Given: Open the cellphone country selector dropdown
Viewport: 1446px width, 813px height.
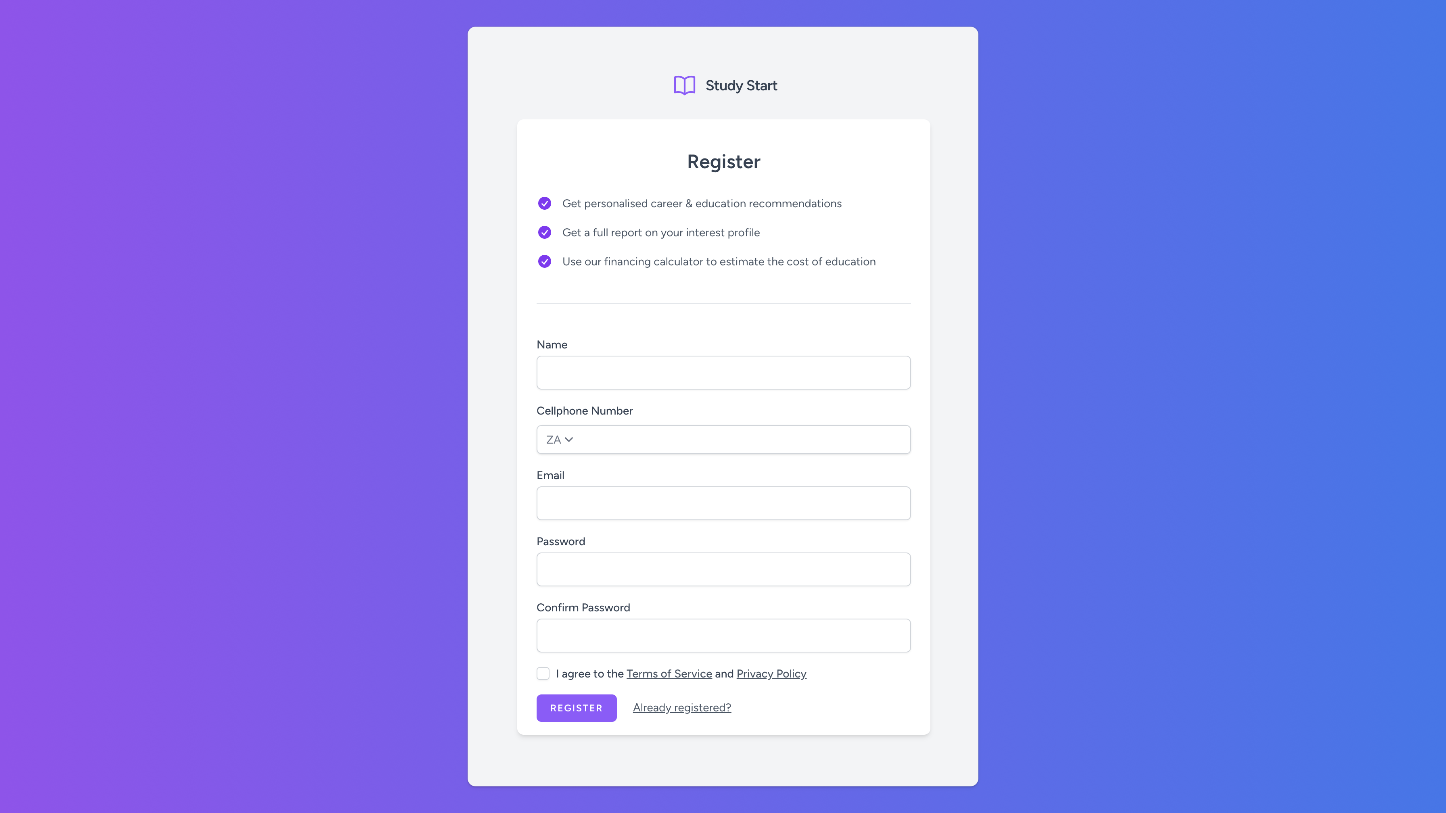Looking at the screenshot, I should point(558,439).
